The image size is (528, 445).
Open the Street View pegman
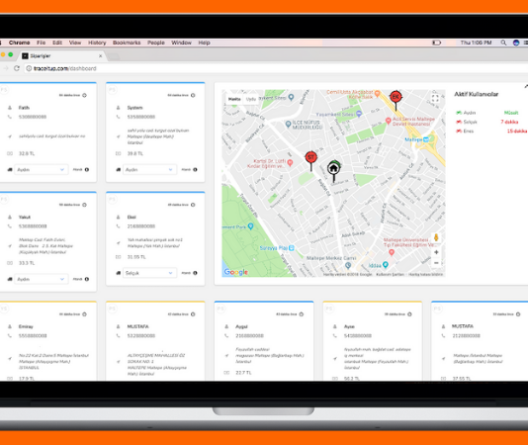[x=436, y=237]
